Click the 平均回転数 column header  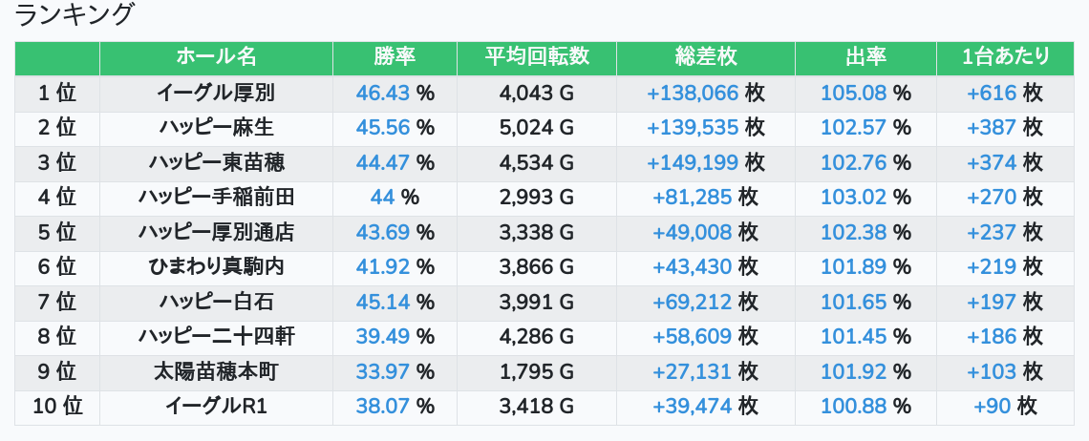coord(536,57)
